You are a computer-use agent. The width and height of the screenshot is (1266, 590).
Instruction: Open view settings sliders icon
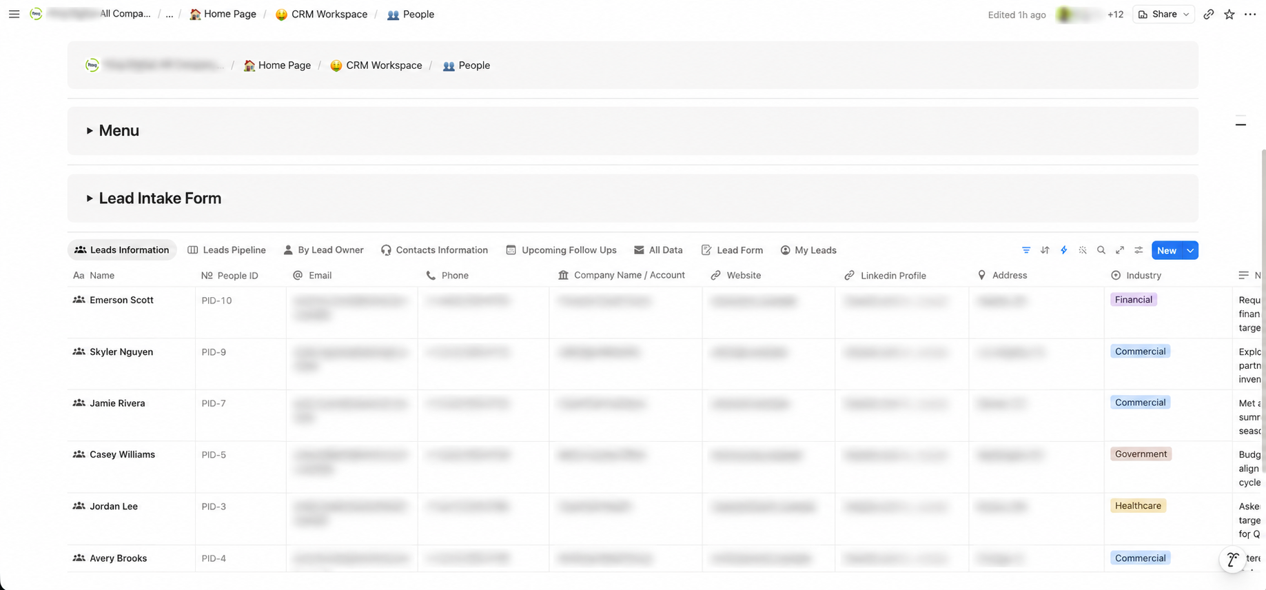(1139, 250)
